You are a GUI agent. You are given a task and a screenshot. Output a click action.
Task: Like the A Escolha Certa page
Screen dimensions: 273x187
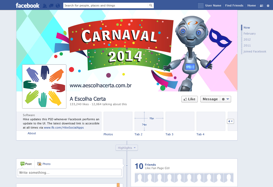click(190, 99)
